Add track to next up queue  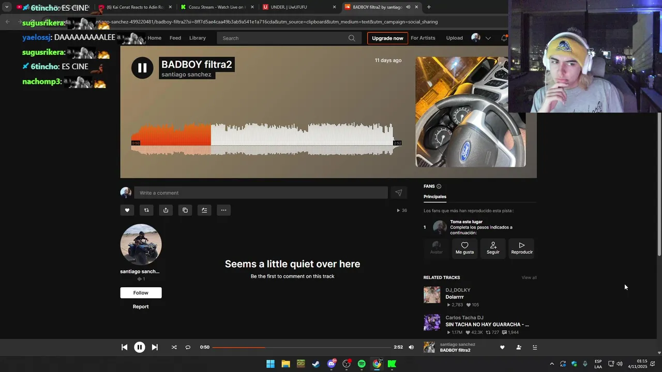pos(204,210)
